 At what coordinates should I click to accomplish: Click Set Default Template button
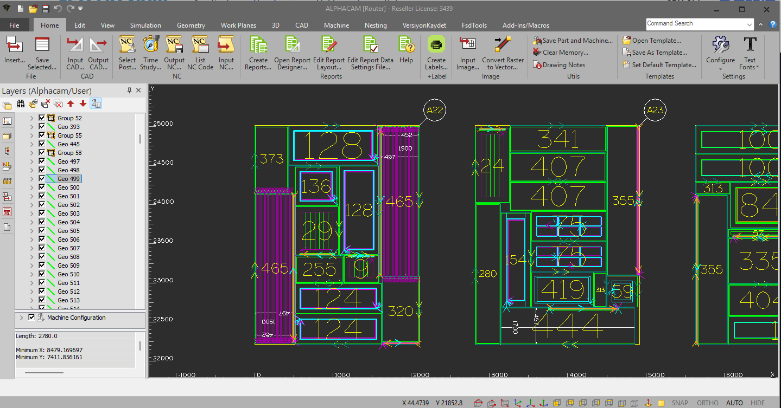(659, 65)
